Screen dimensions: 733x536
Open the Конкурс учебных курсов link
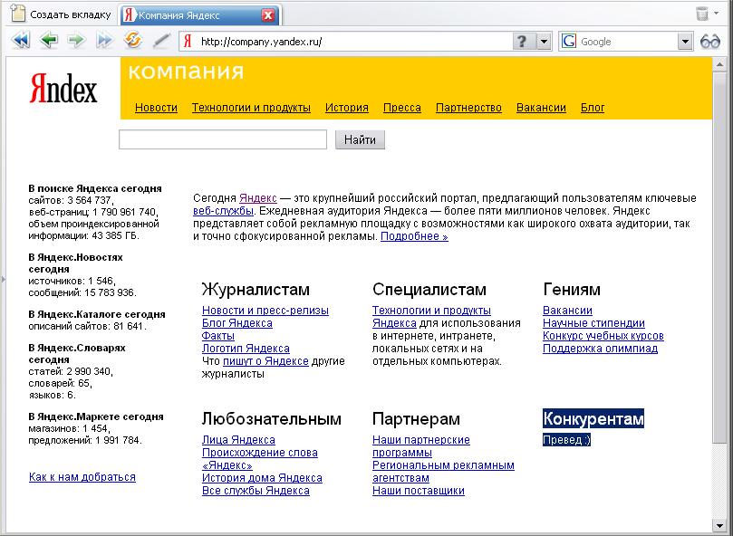(603, 336)
